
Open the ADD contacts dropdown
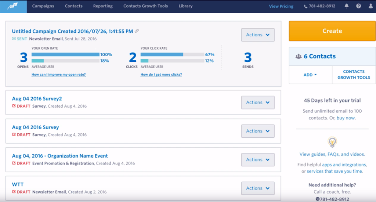pyautogui.click(x=310, y=75)
